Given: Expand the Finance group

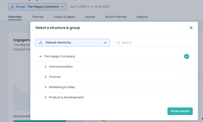Looking at the screenshot, I should [x=46, y=77].
